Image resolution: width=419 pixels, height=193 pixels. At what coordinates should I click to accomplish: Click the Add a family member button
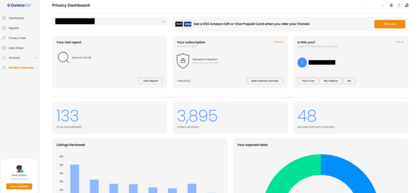(x=265, y=81)
